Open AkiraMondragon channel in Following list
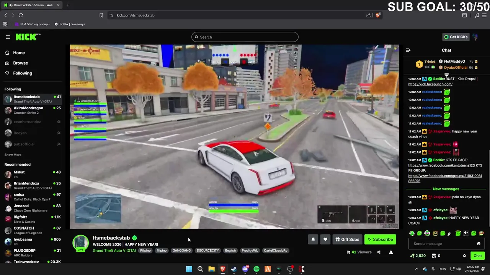The height and width of the screenshot is (275, 490). [x=32, y=110]
